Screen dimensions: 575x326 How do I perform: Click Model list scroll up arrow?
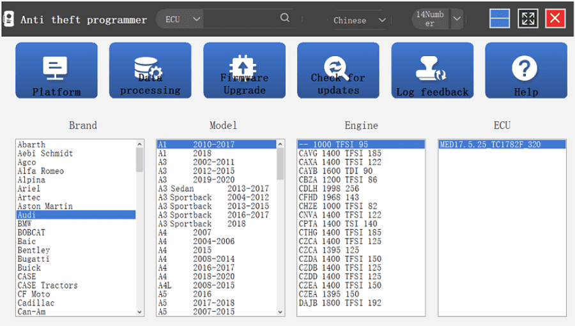[280, 144]
